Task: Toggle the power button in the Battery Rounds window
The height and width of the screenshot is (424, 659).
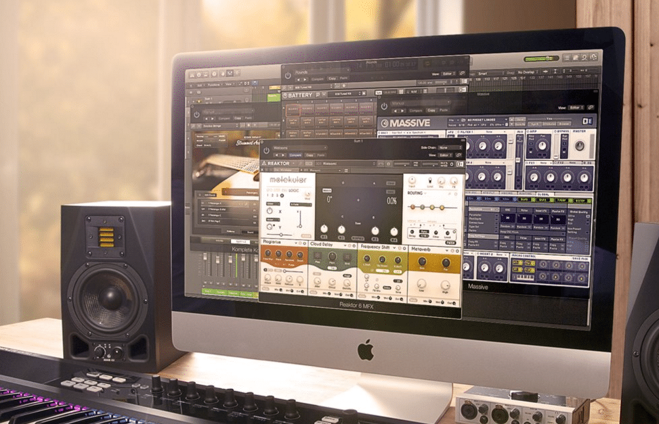Action: pyautogui.click(x=288, y=76)
